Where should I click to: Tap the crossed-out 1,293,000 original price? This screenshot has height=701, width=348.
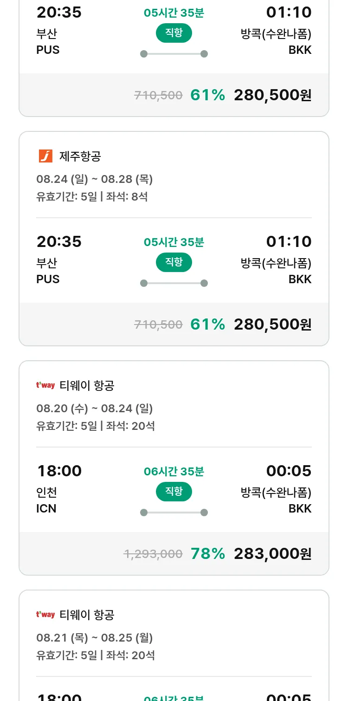[x=153, y=554]
